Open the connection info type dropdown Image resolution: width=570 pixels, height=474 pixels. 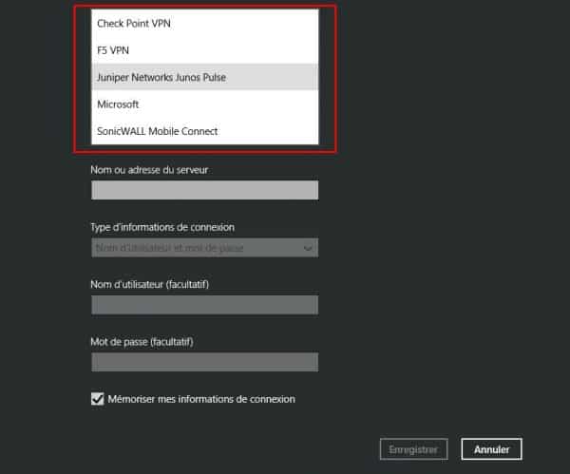click(204, 248)
